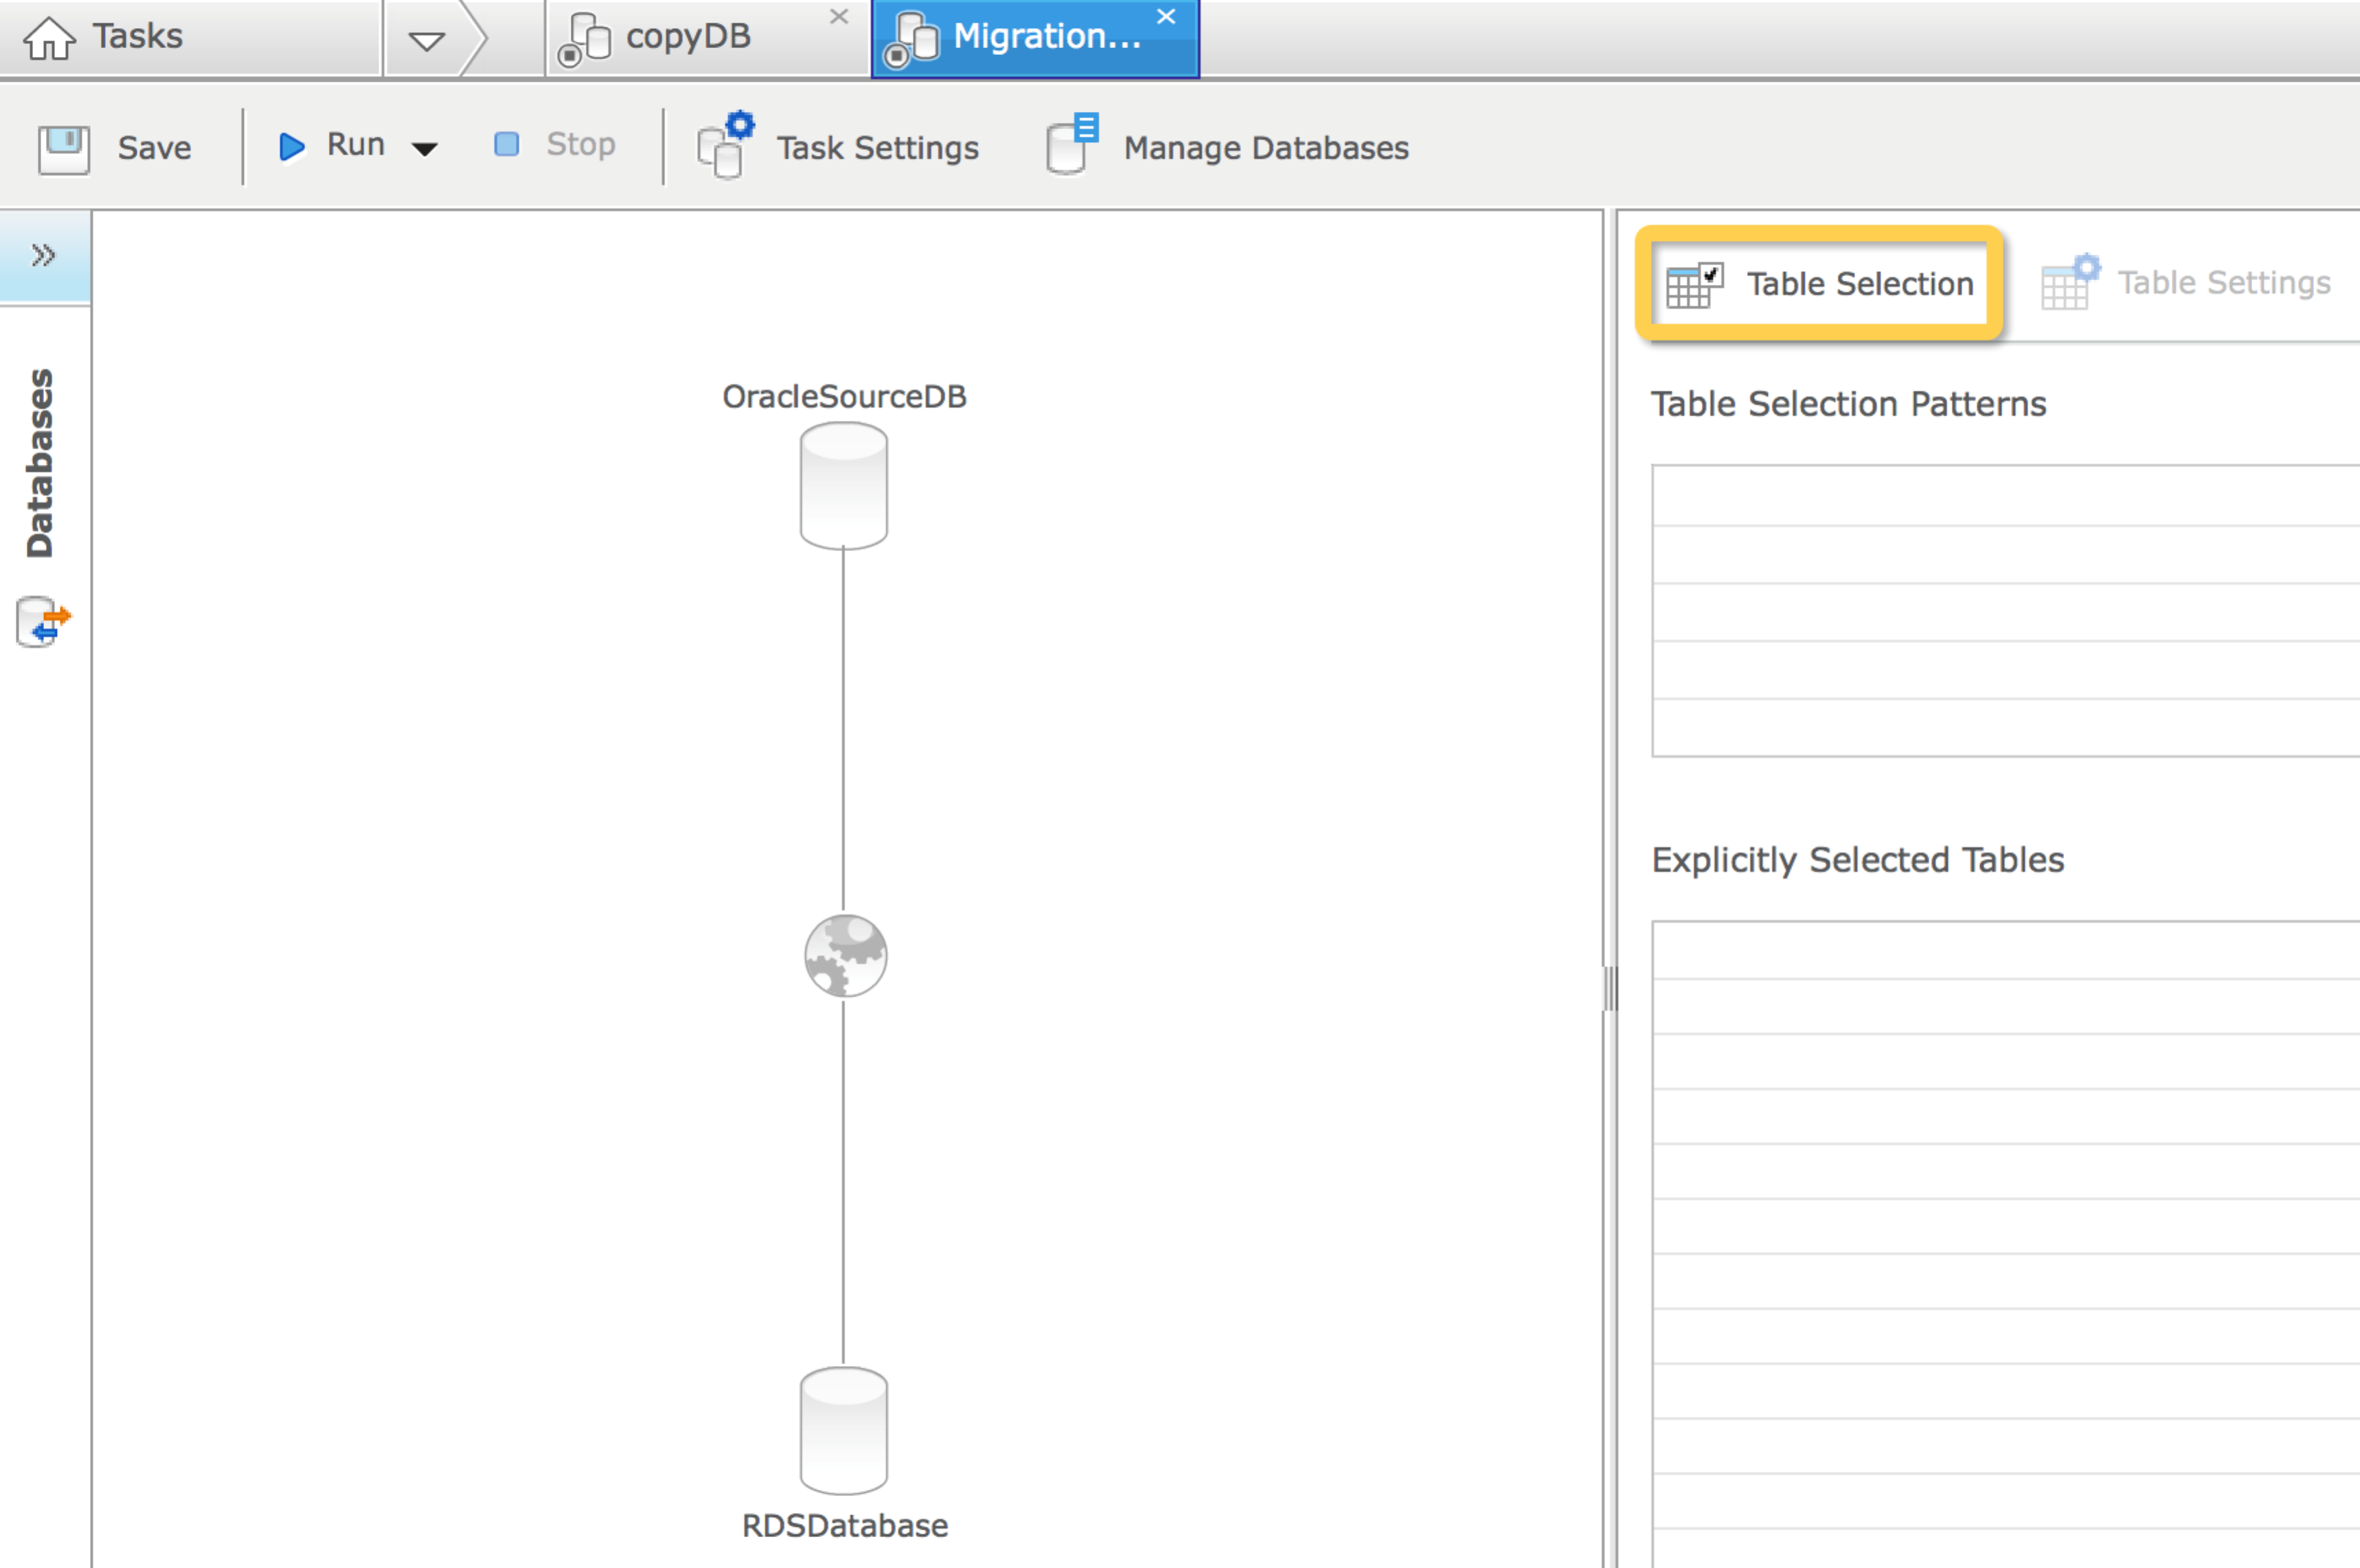Click the Save label in the toolbar
Viewport: 2360px width, 1568px height.
click(154, 148)
